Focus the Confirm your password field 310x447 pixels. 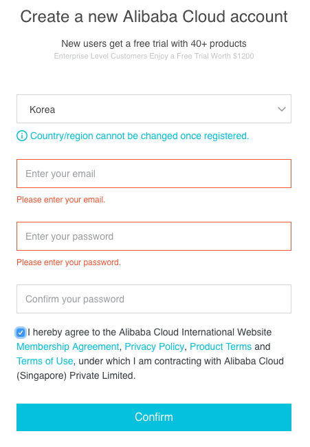(x=154, y=299)
